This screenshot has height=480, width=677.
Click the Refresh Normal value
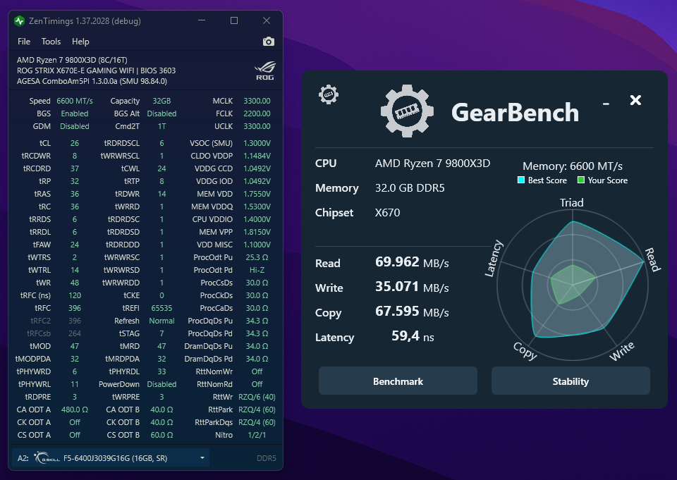pyautogui.click(x=161, y=321)
